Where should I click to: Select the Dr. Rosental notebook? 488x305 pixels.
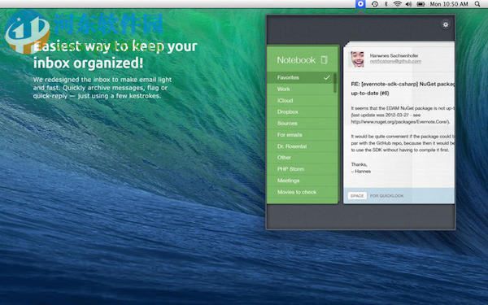(303, 146)
